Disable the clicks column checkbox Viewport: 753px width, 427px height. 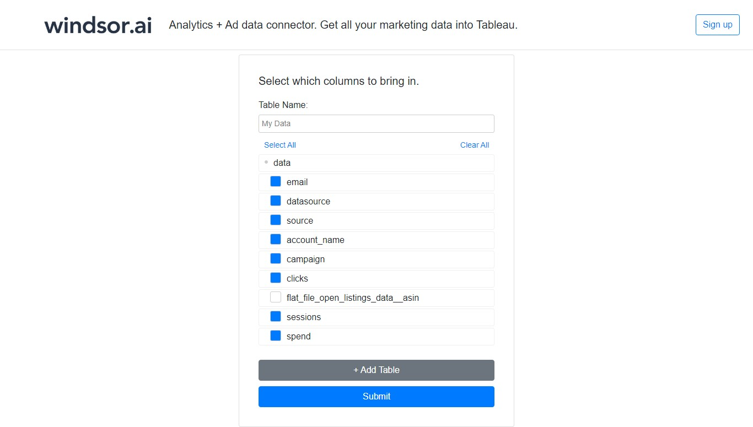click(x=276, y=278)
